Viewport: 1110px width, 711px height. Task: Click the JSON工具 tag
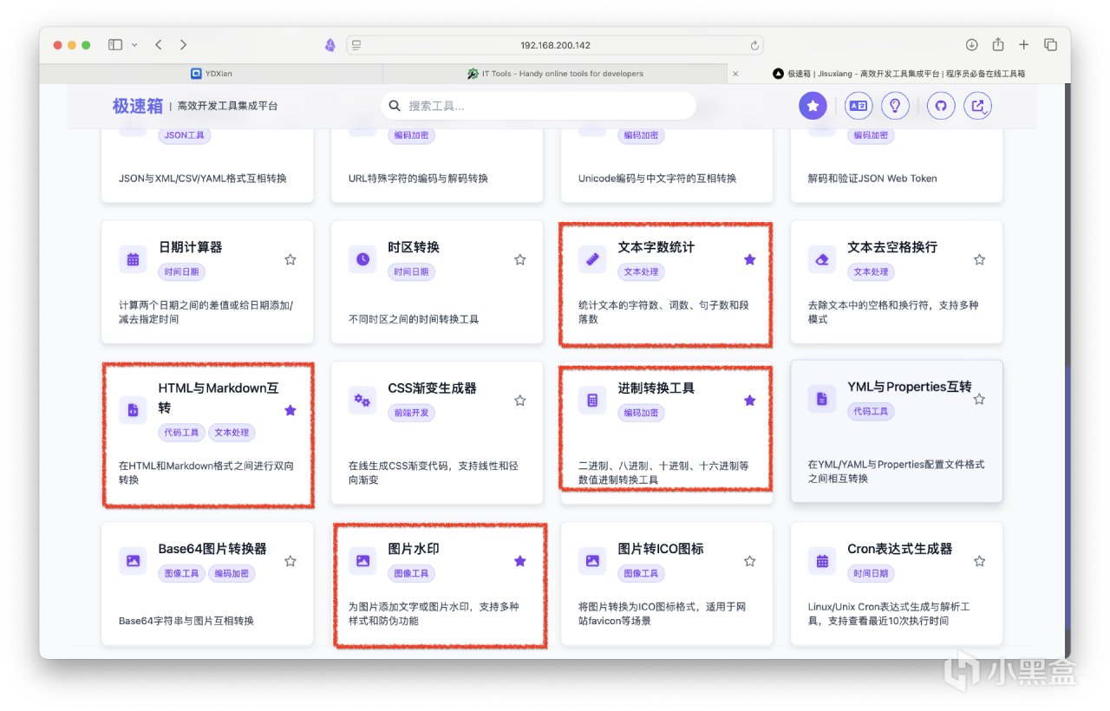pos(184,135)
